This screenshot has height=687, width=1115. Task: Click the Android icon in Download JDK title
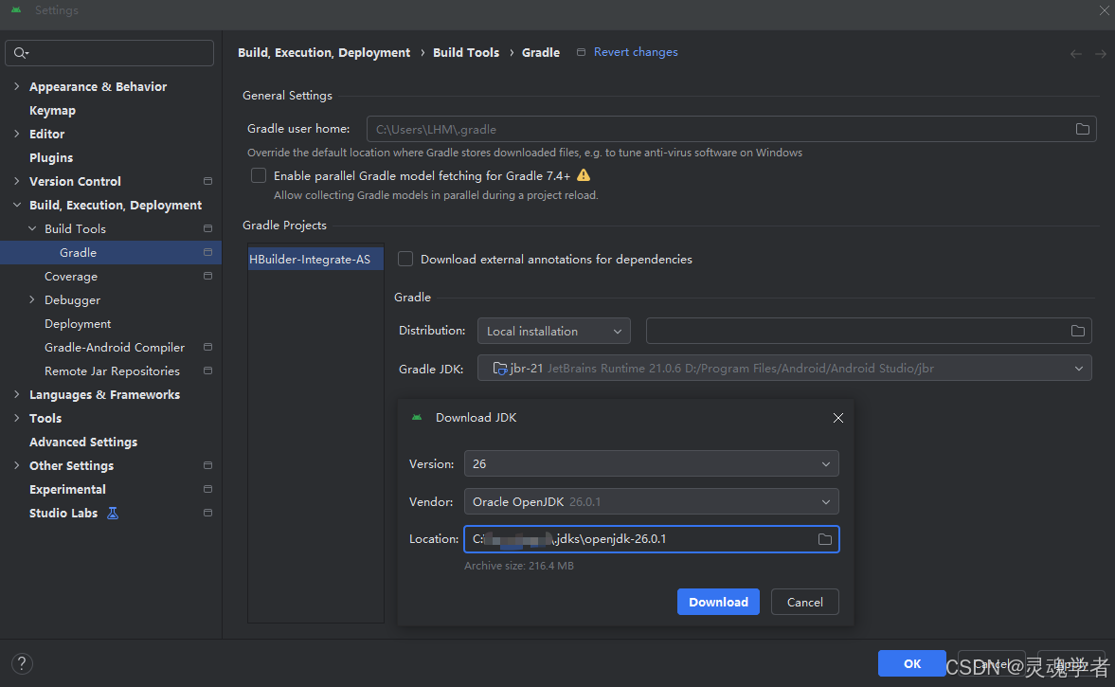[x=417, y=418]
